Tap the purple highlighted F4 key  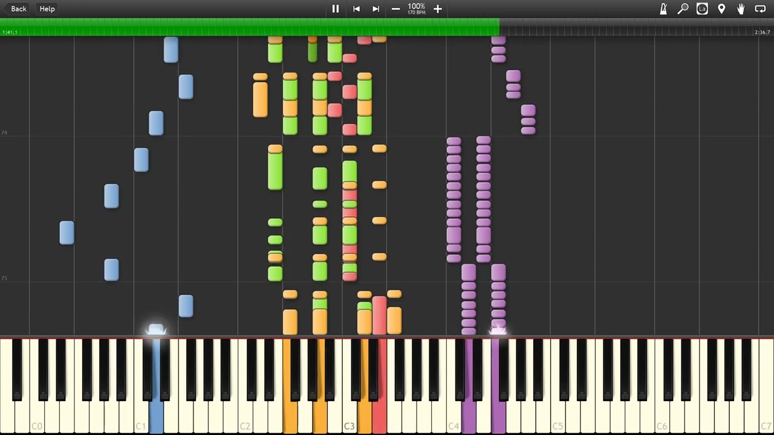(x=498, y=417)
